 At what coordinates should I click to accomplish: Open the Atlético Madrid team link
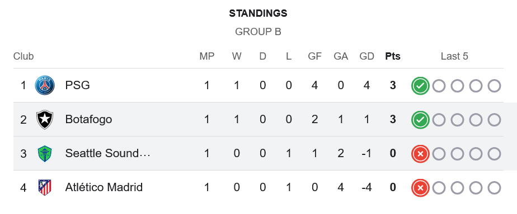click(x=104, y=187)
